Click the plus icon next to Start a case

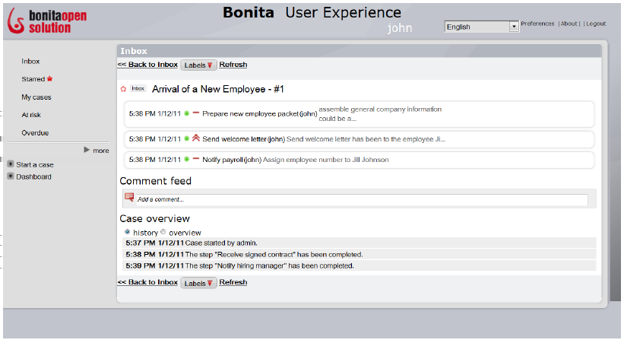(11, 164)
